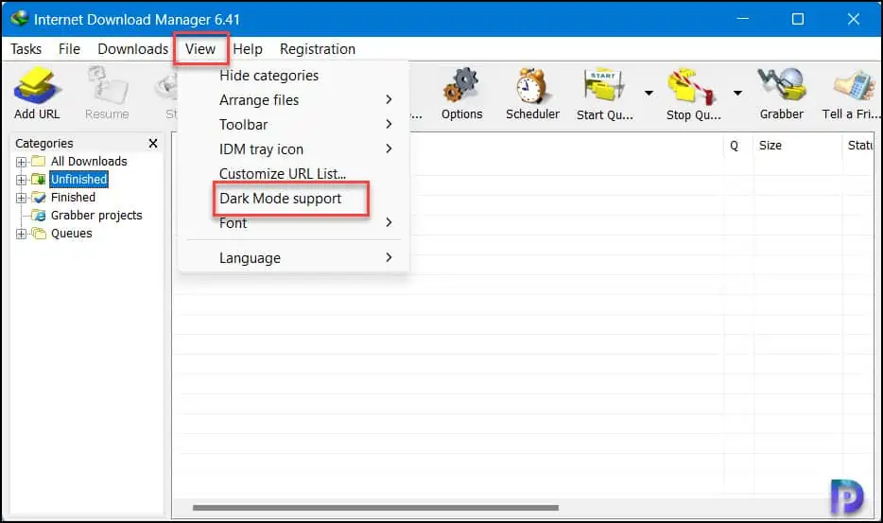
Task: Click the Stop Queue icon
Action: point(692,87)
